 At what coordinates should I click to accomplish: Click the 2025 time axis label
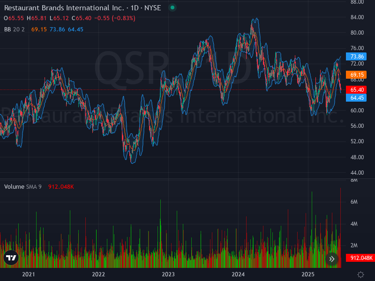(x=308, y=274)
